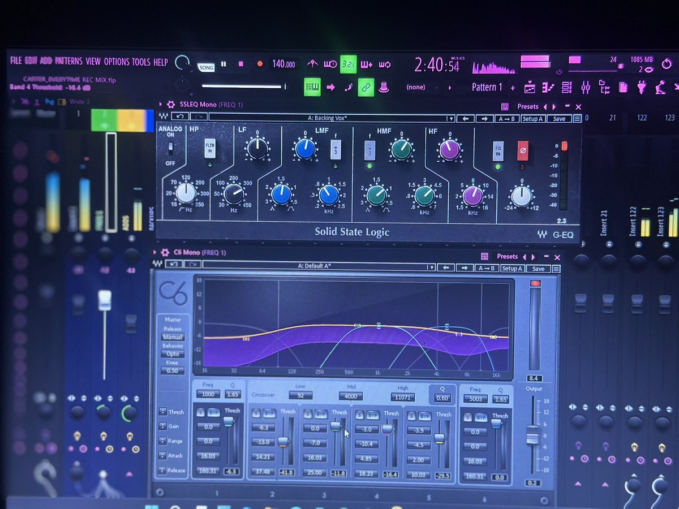Screen dimensions: 679x509
Task: Open the OPTIONS menu
Action: pos(117,62)
